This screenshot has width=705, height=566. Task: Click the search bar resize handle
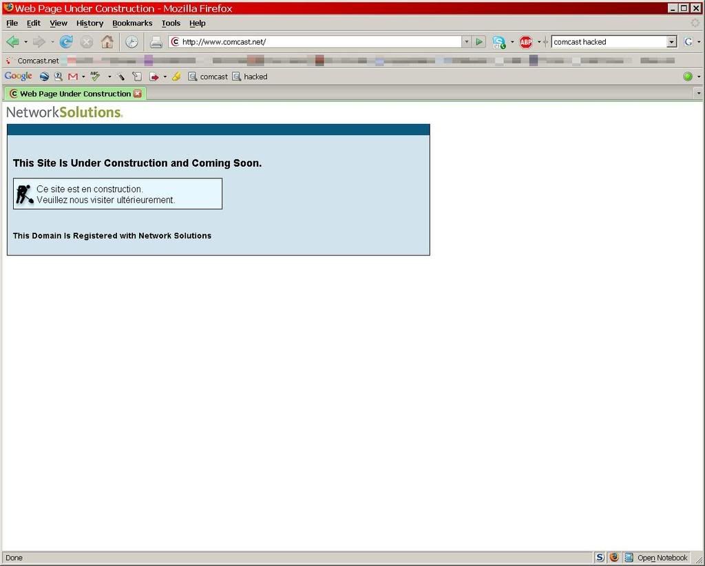click(545, 42)
